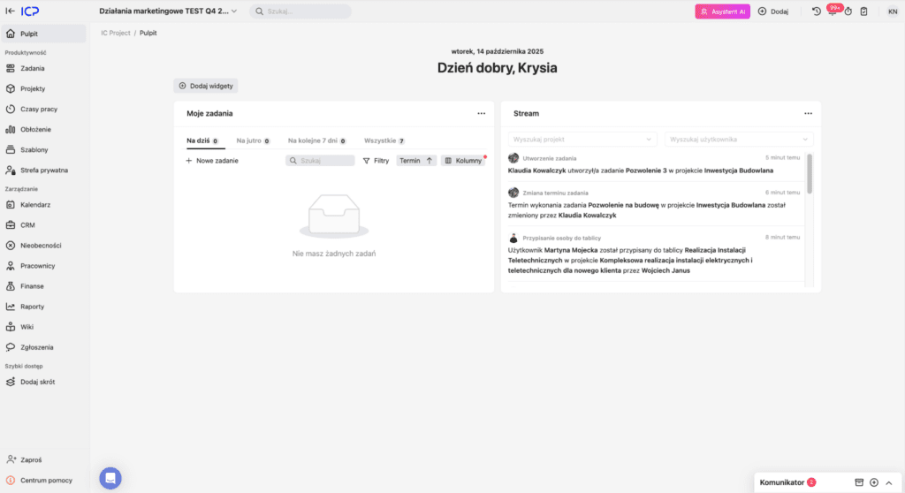The height and width of the screenshot is (493, 905).
Task: Open the activity history clock icon
Action: tap(816, 11)
